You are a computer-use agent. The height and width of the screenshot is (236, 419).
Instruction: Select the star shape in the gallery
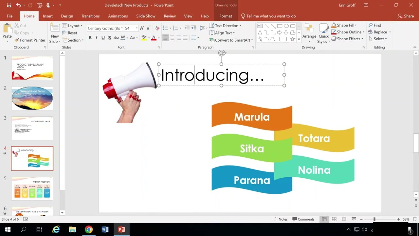coord(293,39)
